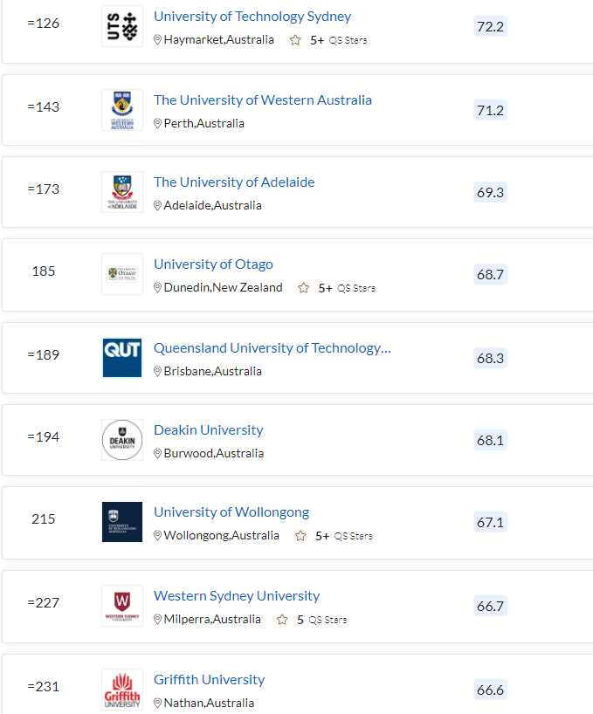Click the QS Stars icon for UTS
Image resolution: width=593 pixels, height=714 pixels.
[x=295, y=40]
